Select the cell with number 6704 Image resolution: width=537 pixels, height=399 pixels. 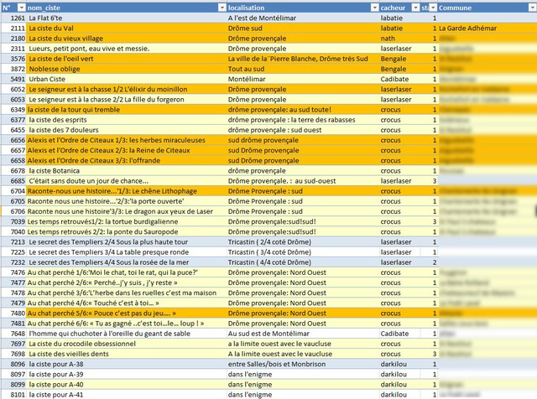(x=13, y=191)
